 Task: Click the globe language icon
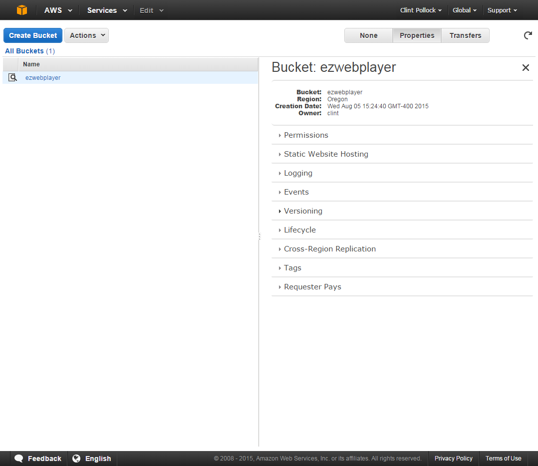(x=76, y=459)
